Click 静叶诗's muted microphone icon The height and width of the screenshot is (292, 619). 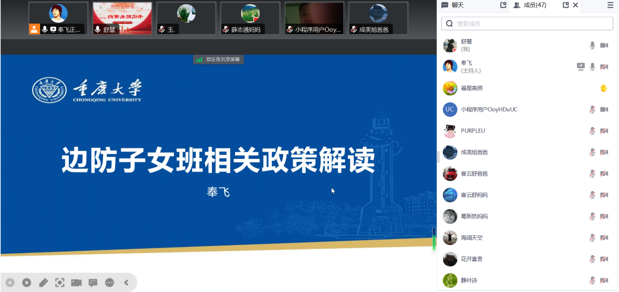pyautogui.click(x=592, y=280)
